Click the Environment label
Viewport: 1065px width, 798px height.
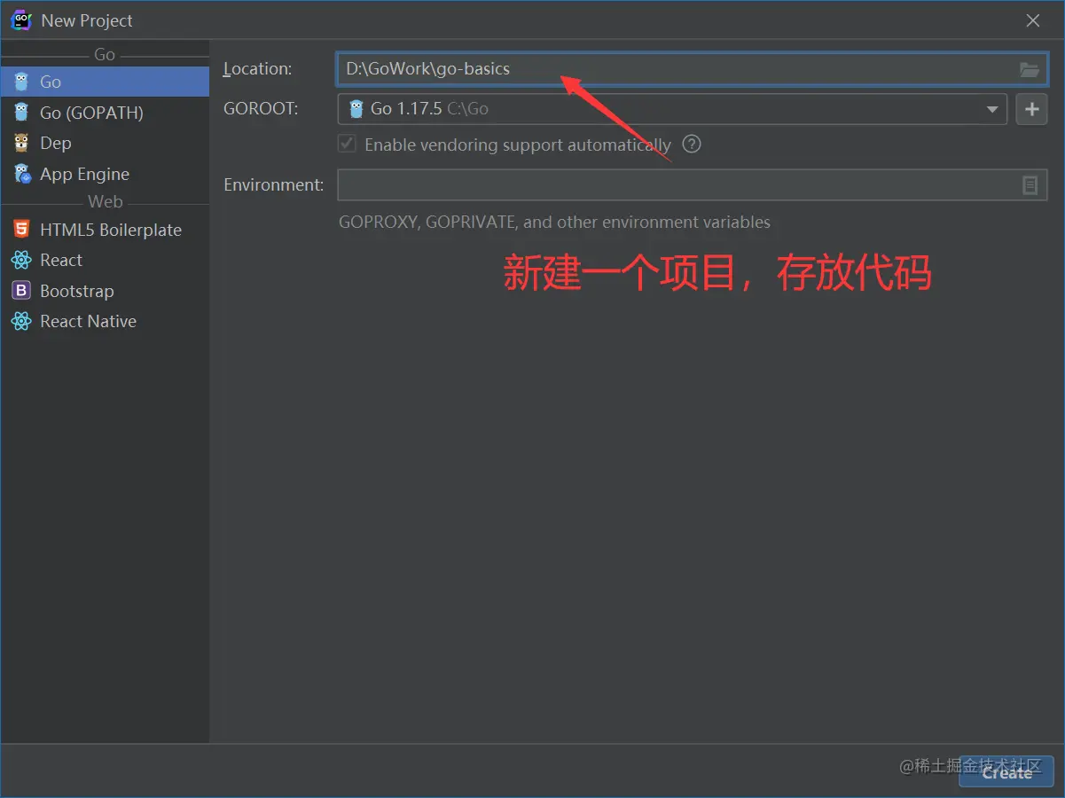(273, 185)
